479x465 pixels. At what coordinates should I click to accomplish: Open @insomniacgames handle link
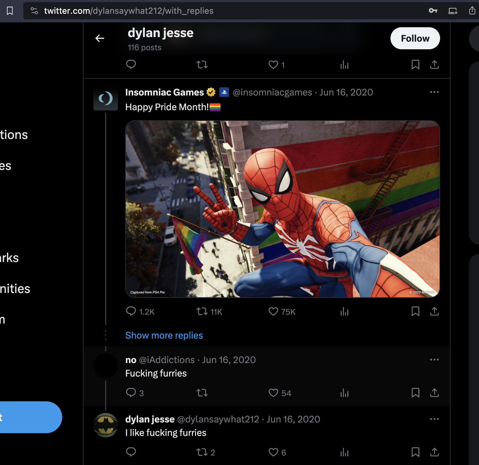point(272,92)
